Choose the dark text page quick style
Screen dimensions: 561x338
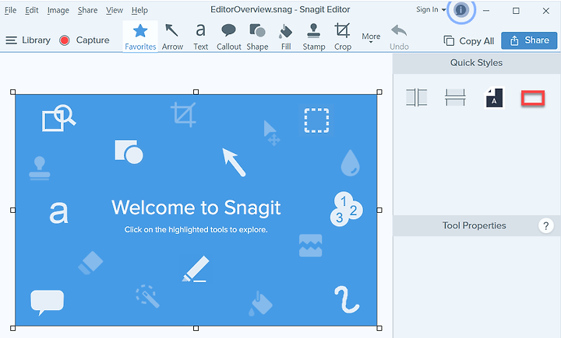pyautogui.click(x=494, y=98)
